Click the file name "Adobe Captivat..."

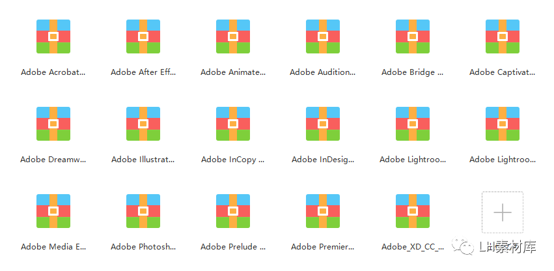point(503,72)
